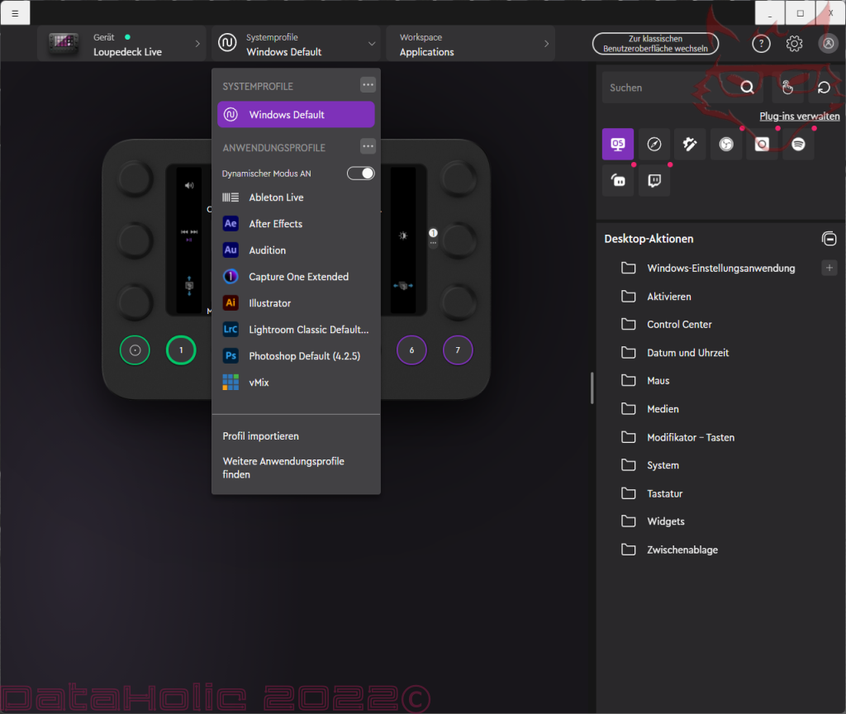
Task: Select the Windows Default system profile
Action: click(x=296, y=114)
